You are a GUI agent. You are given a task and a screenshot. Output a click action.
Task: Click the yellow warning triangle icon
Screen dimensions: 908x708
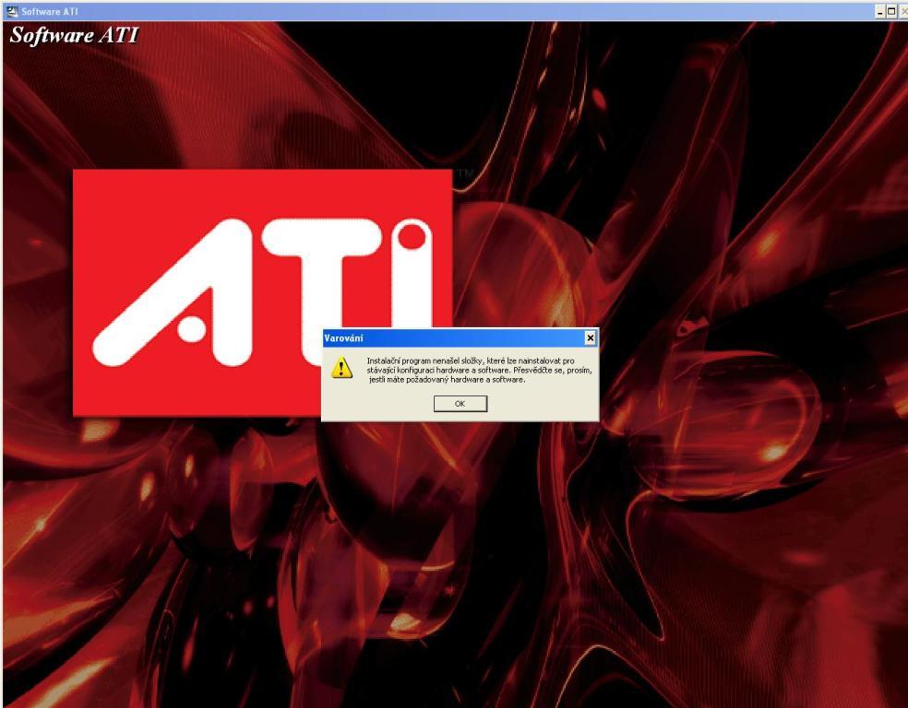(341, 368)
